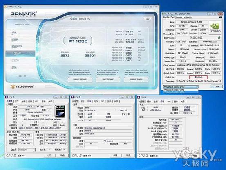The width and height of the screenshot is (226, 170).
Task: Click the 3DMark Vantage logo
Action: [x=24, y=14]
